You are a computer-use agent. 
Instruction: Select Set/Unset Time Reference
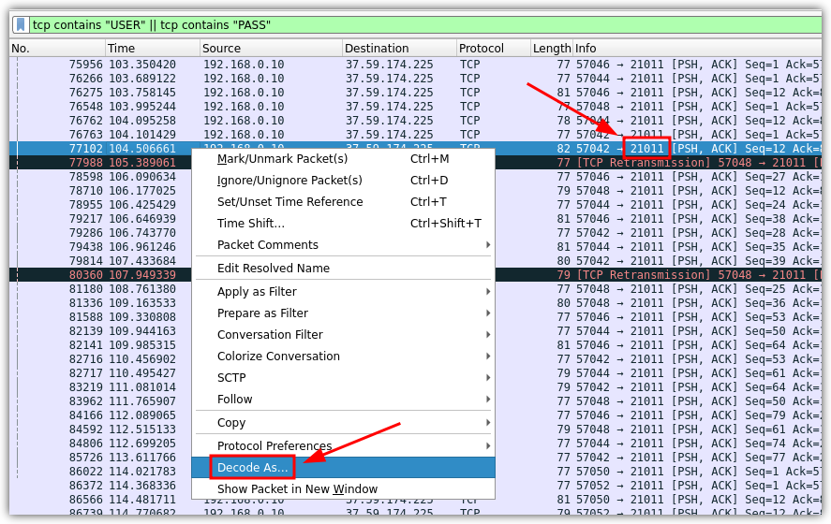click(289, 202)
